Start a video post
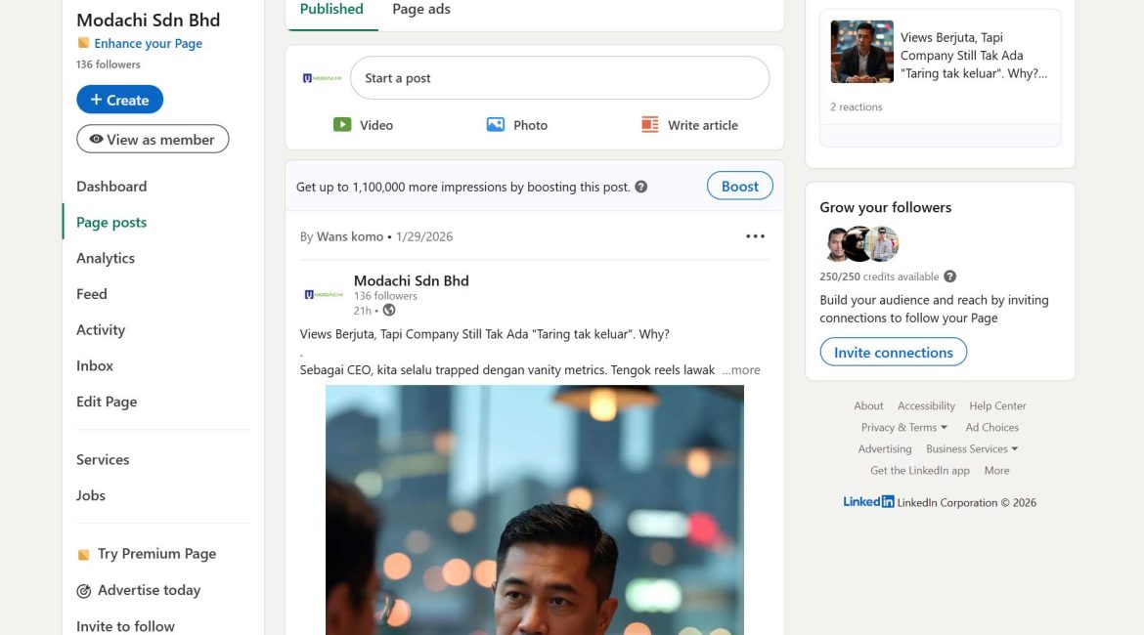The image size is (1144, 635). (362, 125)
